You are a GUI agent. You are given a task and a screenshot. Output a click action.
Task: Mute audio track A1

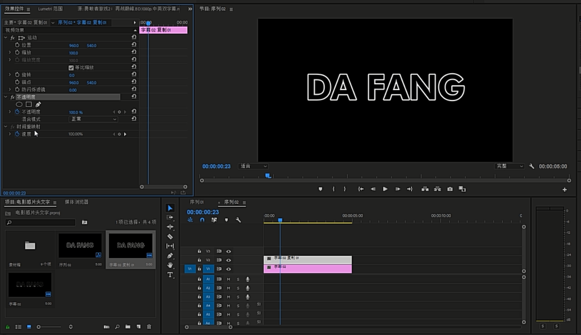[229, 279]
